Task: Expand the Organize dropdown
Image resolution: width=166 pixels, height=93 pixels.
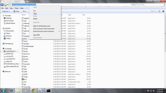Action: pos(6,11)
